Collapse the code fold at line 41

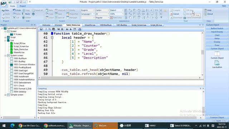point(52,38)
